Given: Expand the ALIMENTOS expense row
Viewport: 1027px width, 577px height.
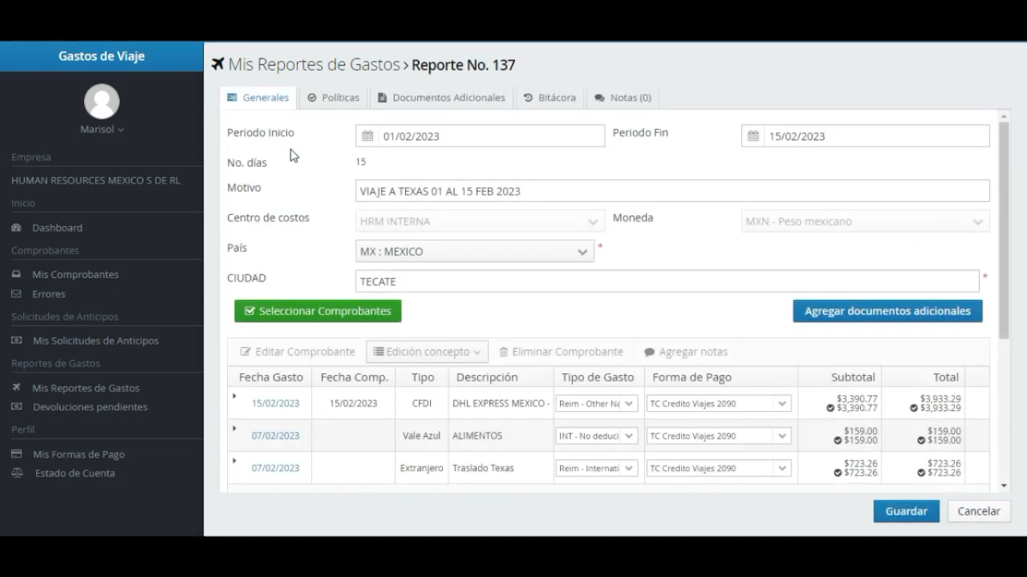Looking at the screenshot, I should (235, 428).
